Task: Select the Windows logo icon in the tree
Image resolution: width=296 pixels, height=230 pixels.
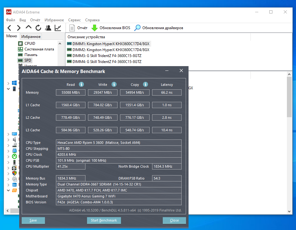Action: point(14,83)
